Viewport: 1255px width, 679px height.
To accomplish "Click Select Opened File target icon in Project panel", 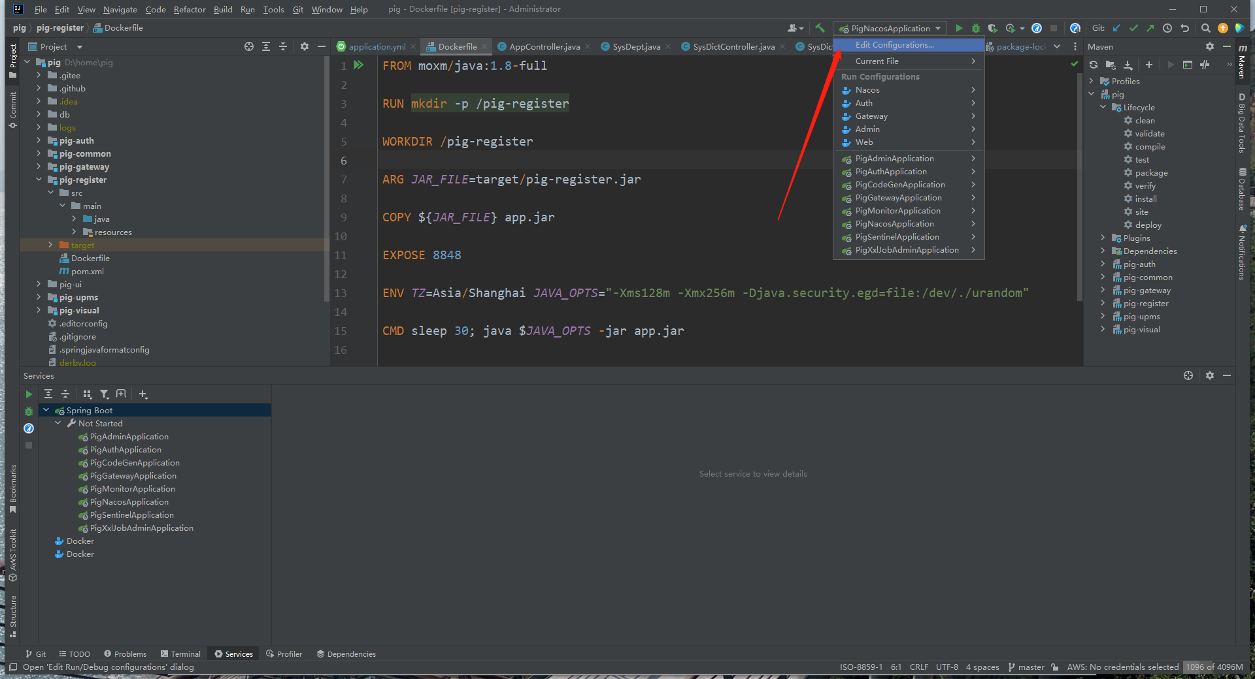I will click(249, 46).
